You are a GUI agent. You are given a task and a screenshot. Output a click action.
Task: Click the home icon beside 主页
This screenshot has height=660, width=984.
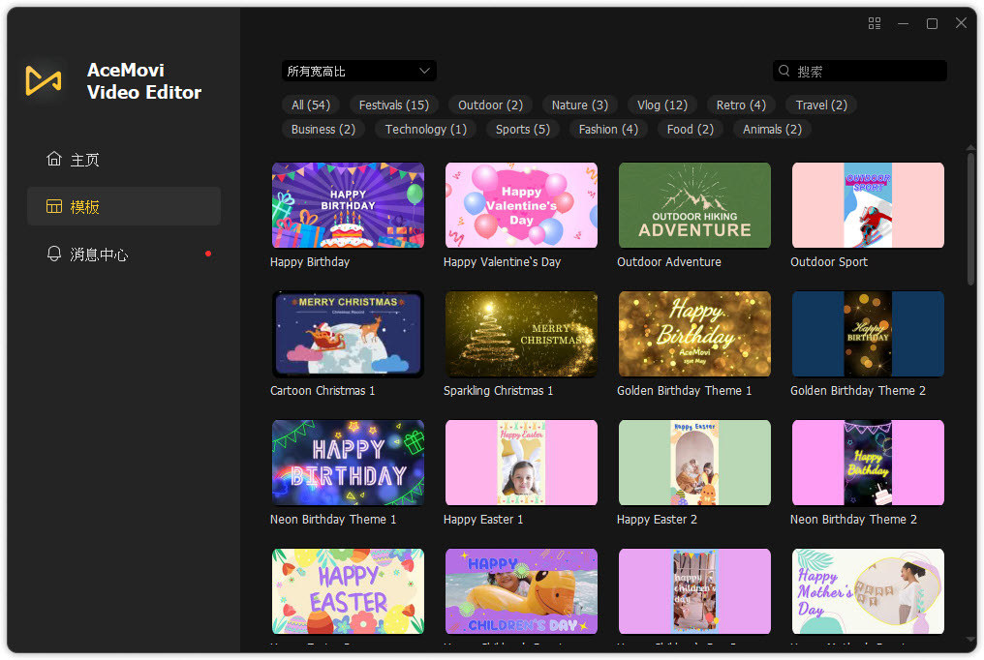tap(54, 159)
